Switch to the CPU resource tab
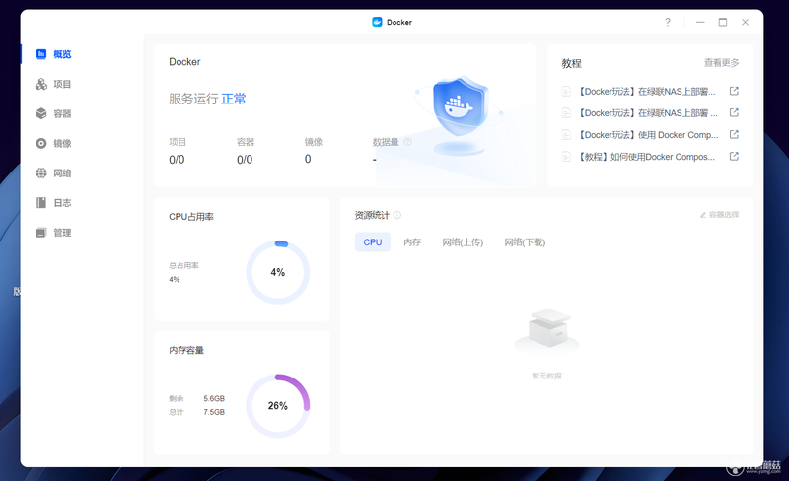The width and height of the screenshot is (789, 481). [x=373, y=242]
